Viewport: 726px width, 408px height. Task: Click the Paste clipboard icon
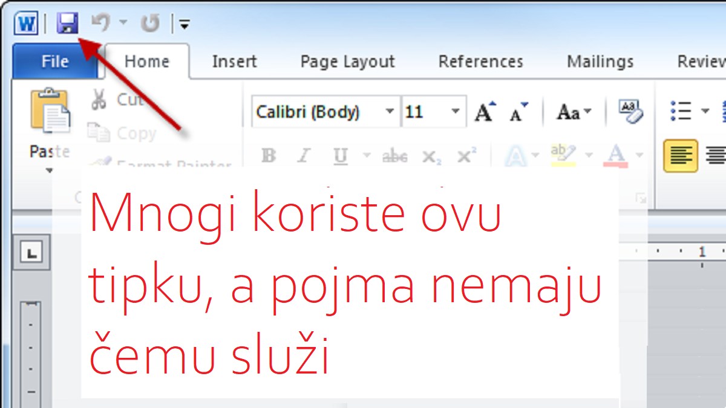click(x=50, y=111)
